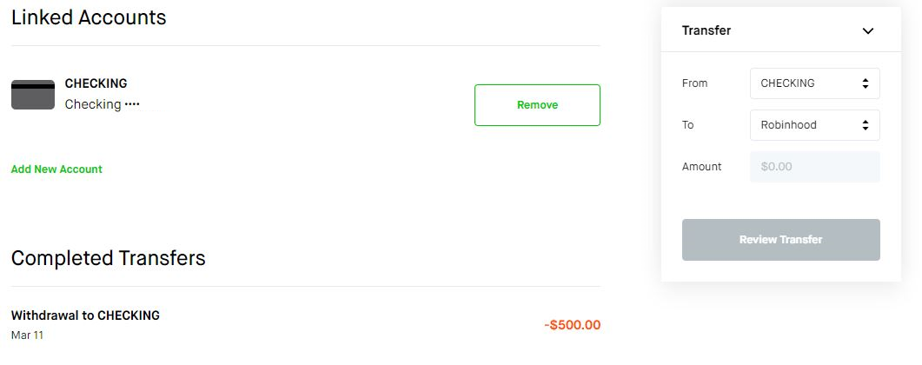Select the CHECKING account name in Linked Accounts
The width and height of the screenshot is (922, 365).
tap(96, 83)
